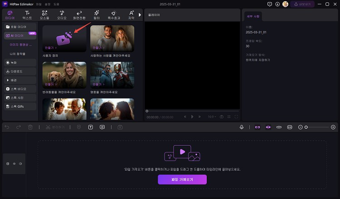Toggle the timeline track visibility eye icon
The image size is (340, 199).
pos(14,163)
